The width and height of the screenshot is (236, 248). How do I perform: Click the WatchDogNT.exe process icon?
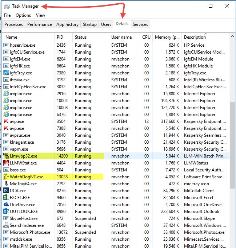pyautogui.click(x=6, y=177)
